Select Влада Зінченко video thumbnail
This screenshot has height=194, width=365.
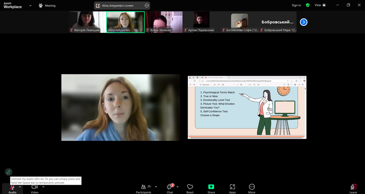[x=164, y=22]
